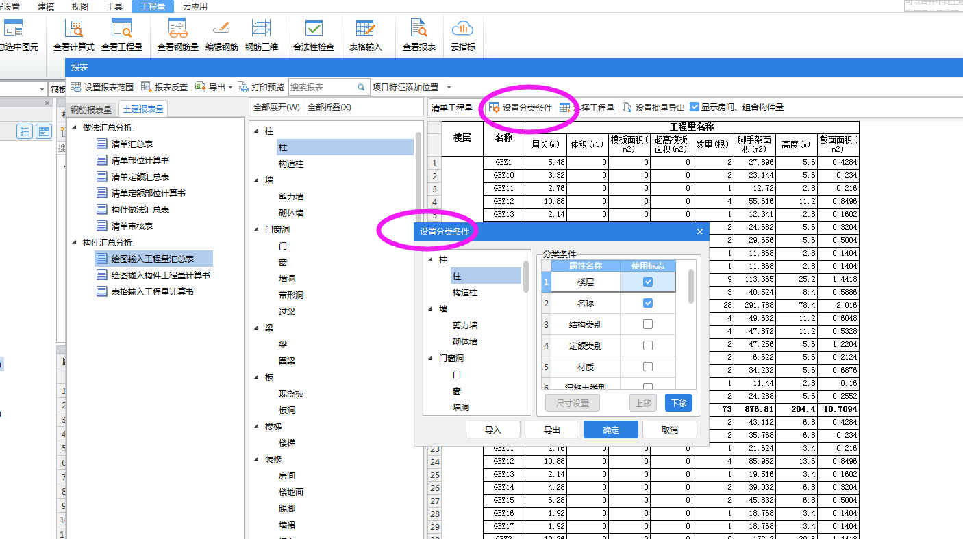Open 云应用 ribbon tab
The image size is (963, 539).
coord(195,7)
